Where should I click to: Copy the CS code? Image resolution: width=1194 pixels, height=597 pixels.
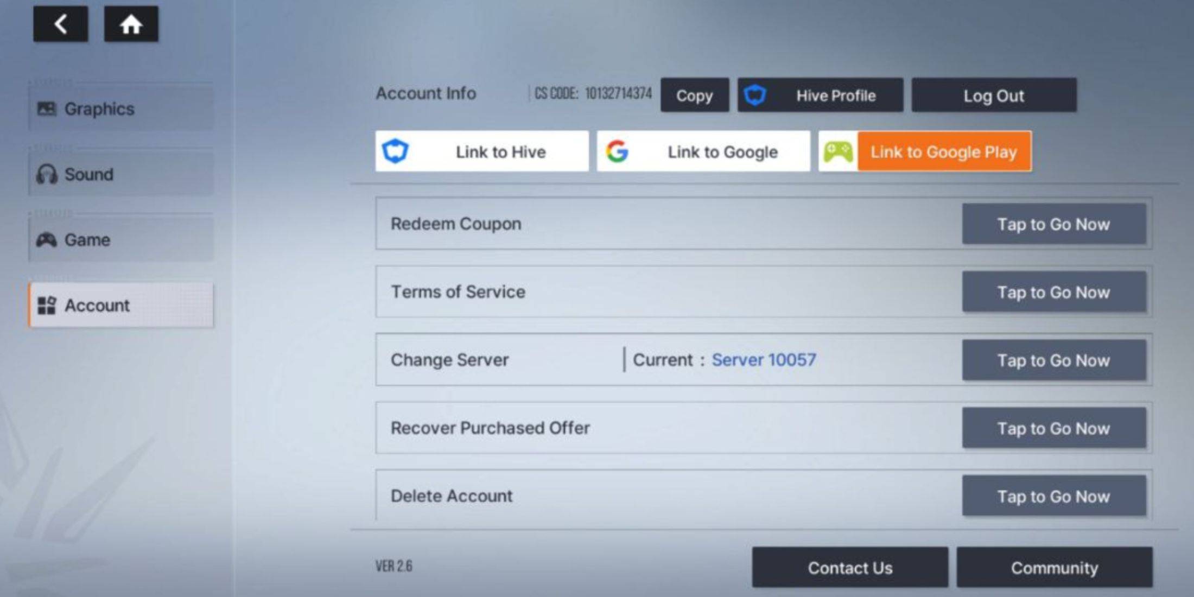(694, 96)
